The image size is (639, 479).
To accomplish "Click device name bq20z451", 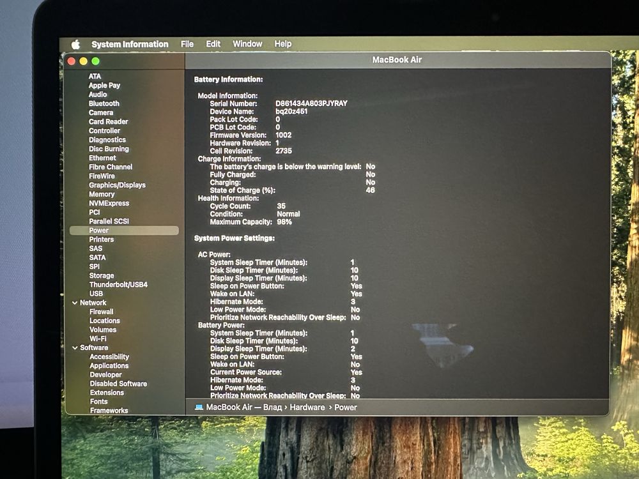I will (x=291, y=111).
